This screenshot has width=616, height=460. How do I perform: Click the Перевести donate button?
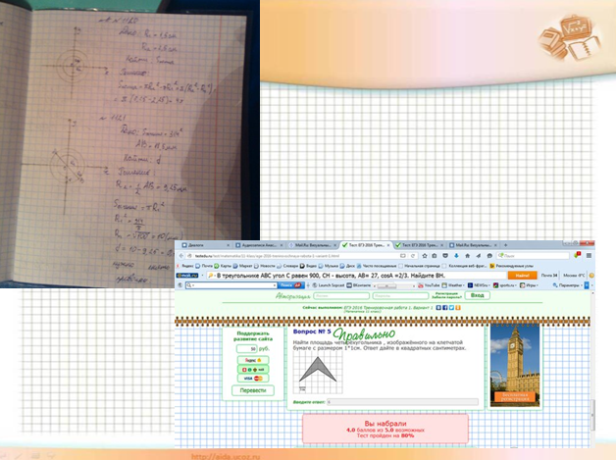[253, 390]
